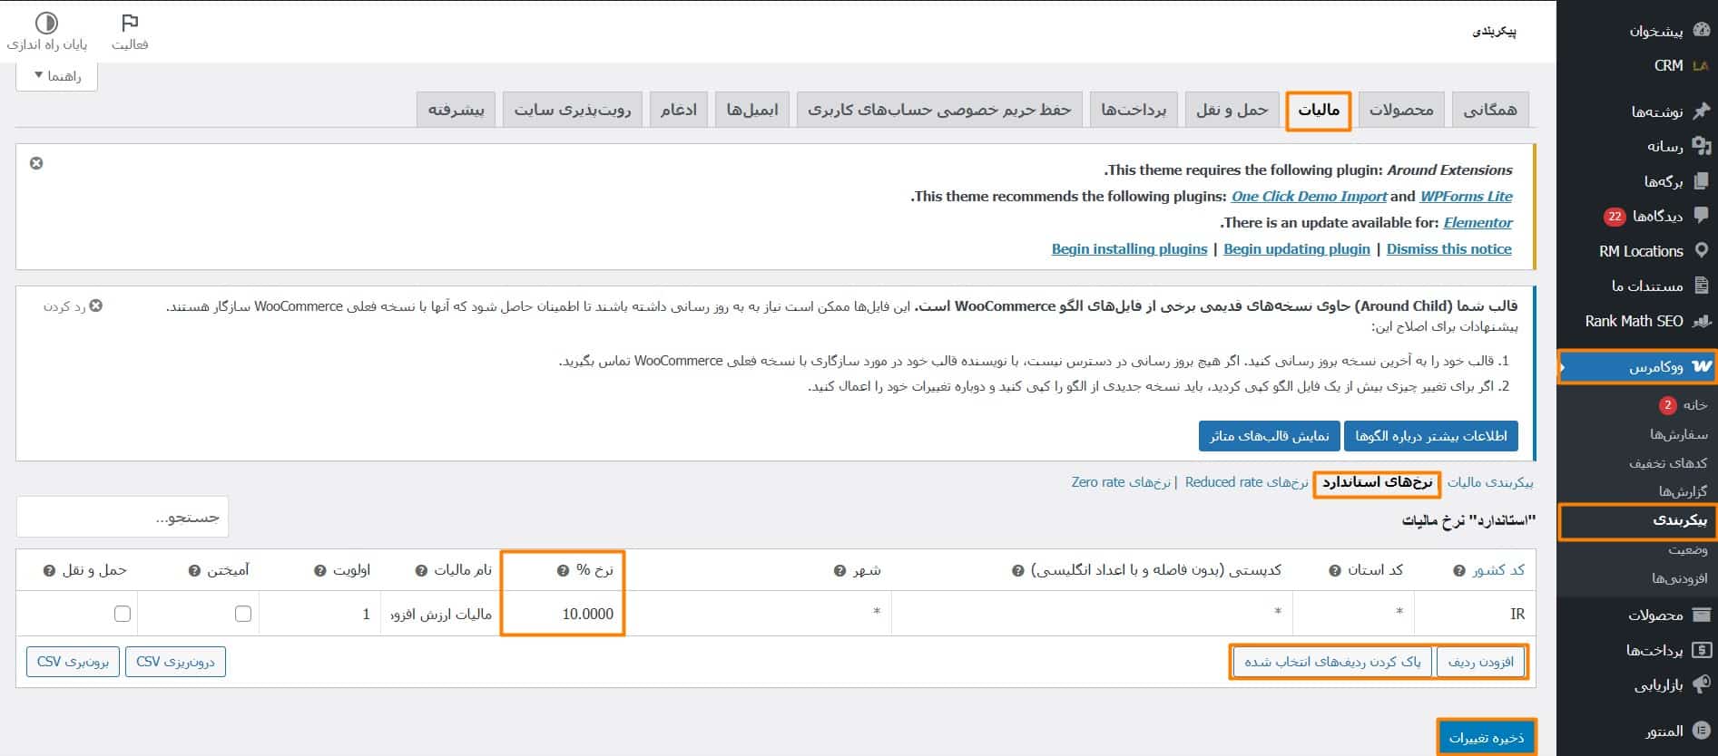Focus the جستجو search field

[123, 517]
